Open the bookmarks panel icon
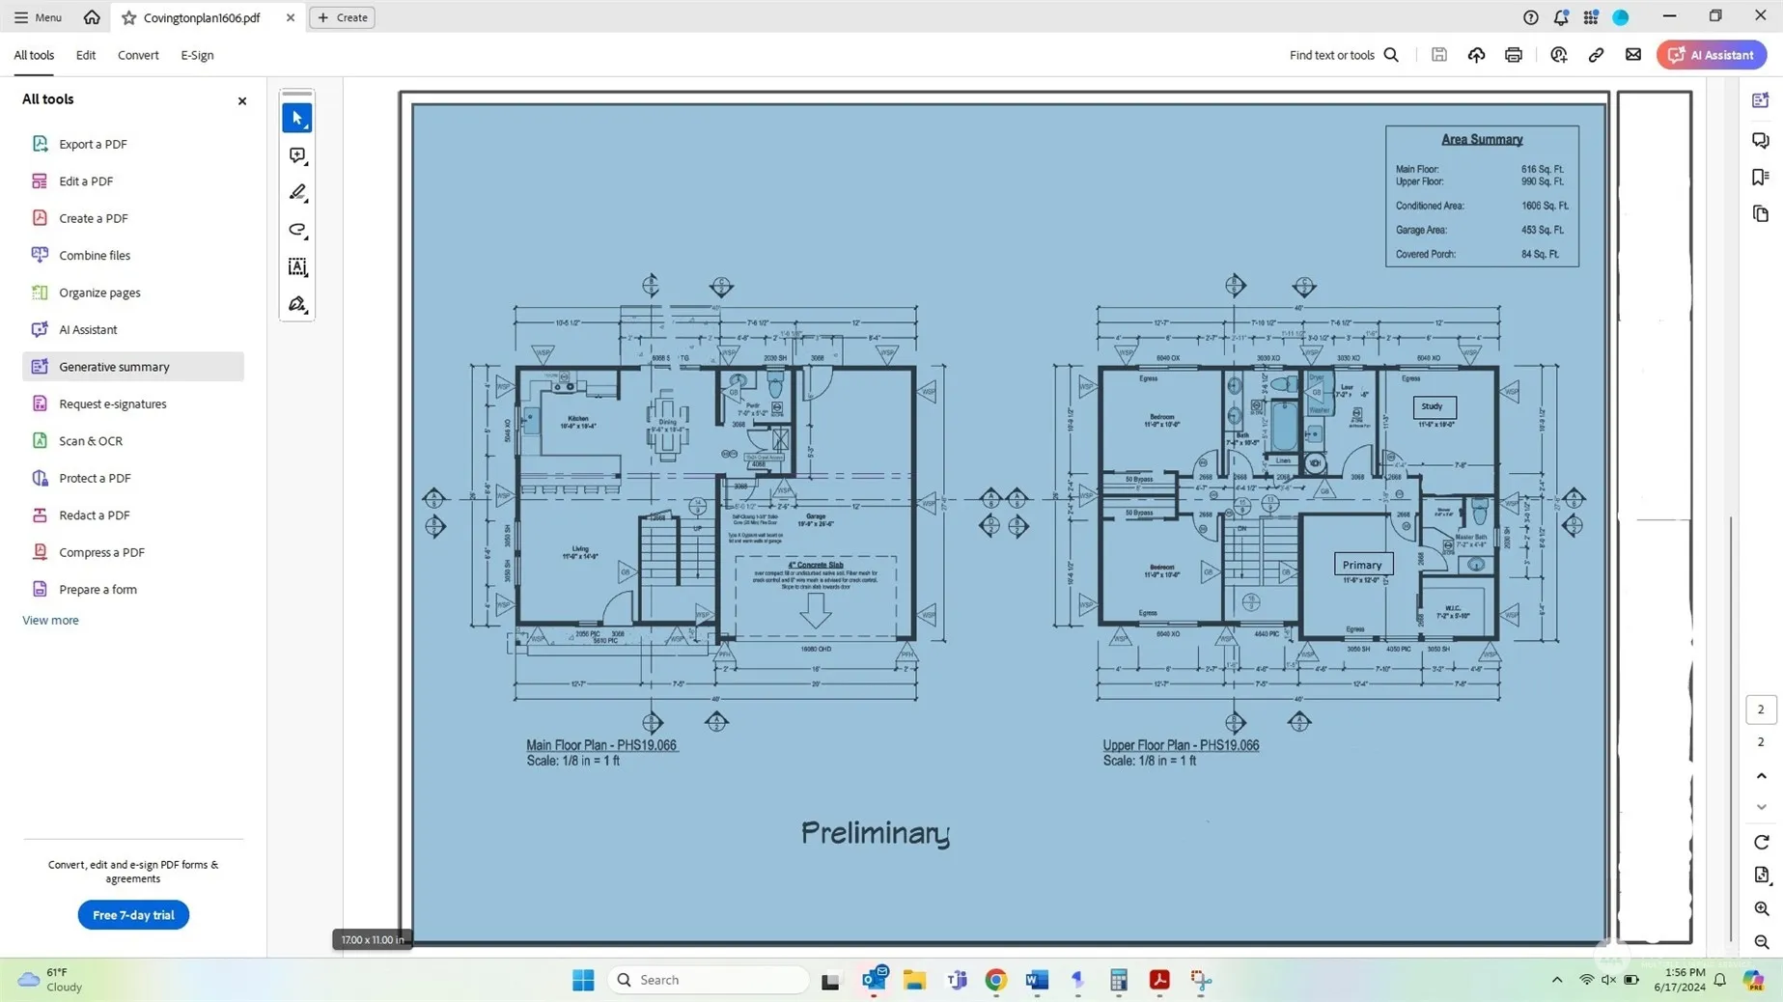This screenshot has width=1783, height=1002. (x=1761, y=177)
